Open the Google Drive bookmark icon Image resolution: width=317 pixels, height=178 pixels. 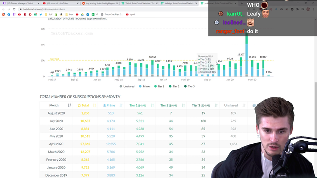tap(82, 14)
